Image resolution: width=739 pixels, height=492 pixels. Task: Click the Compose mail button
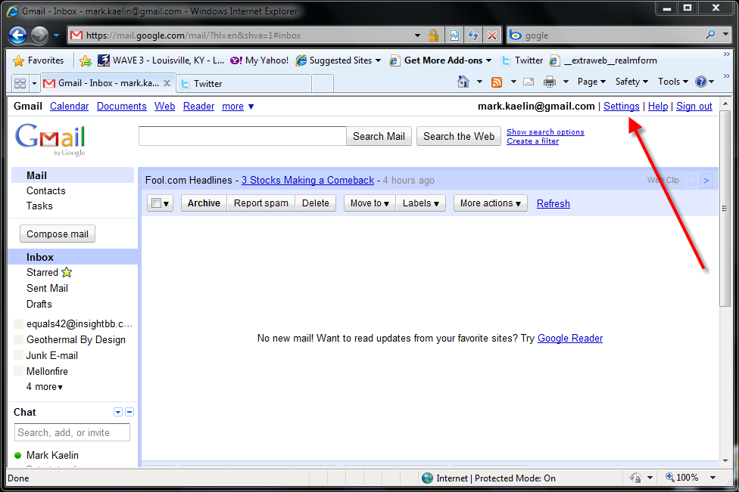click(58, 234)
